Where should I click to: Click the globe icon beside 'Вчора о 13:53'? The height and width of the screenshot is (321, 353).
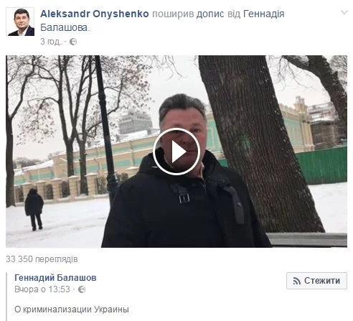[82, 289]
